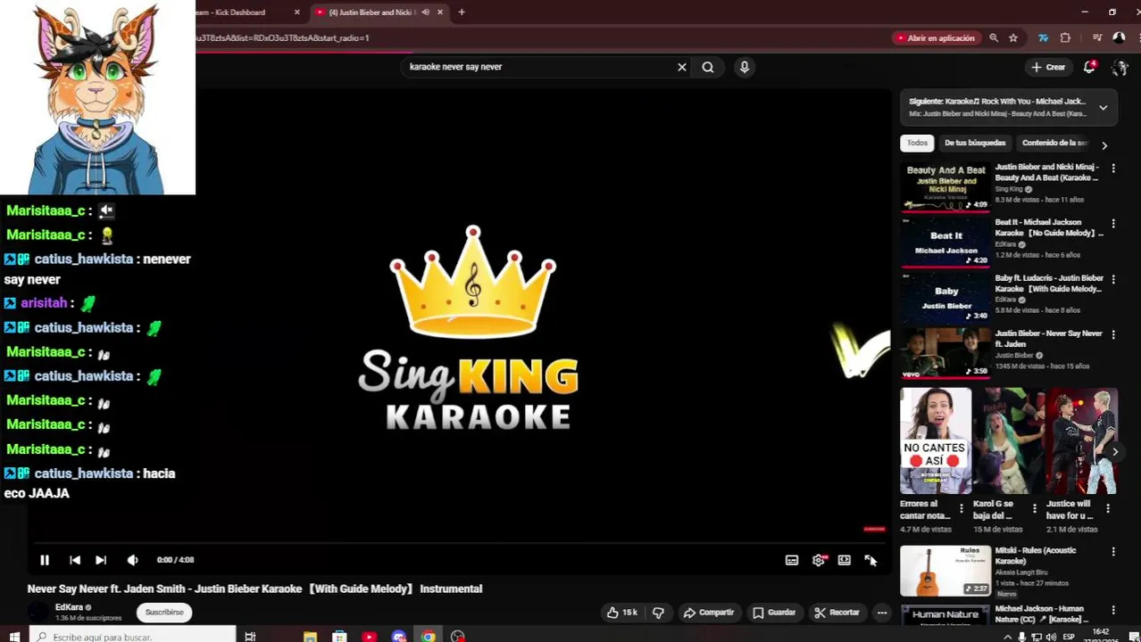Viewport: 1141px width, 642px height.
Task: Click Abrir en aplicación button
Action: [x=935, y=38]
